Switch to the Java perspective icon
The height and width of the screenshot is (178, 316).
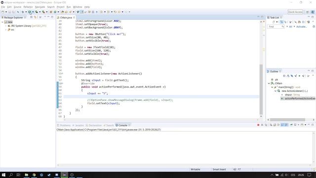point(313,12)
